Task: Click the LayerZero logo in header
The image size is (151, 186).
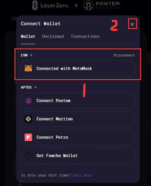Action: point(51,5)
